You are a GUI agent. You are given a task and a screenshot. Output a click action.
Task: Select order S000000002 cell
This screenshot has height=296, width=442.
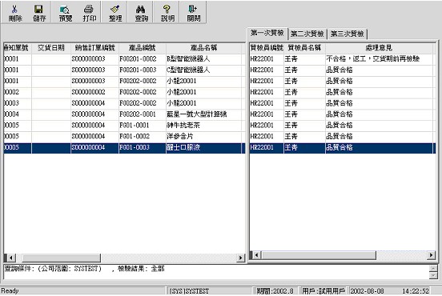click(94, 92)
